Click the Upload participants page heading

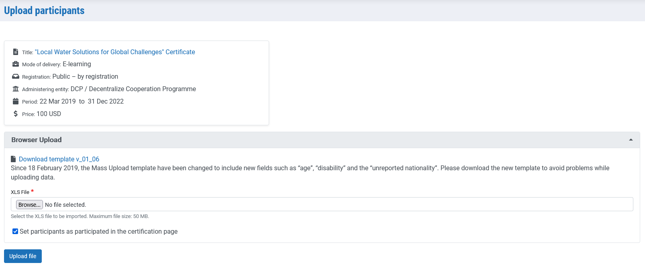[x=44, y=10]
